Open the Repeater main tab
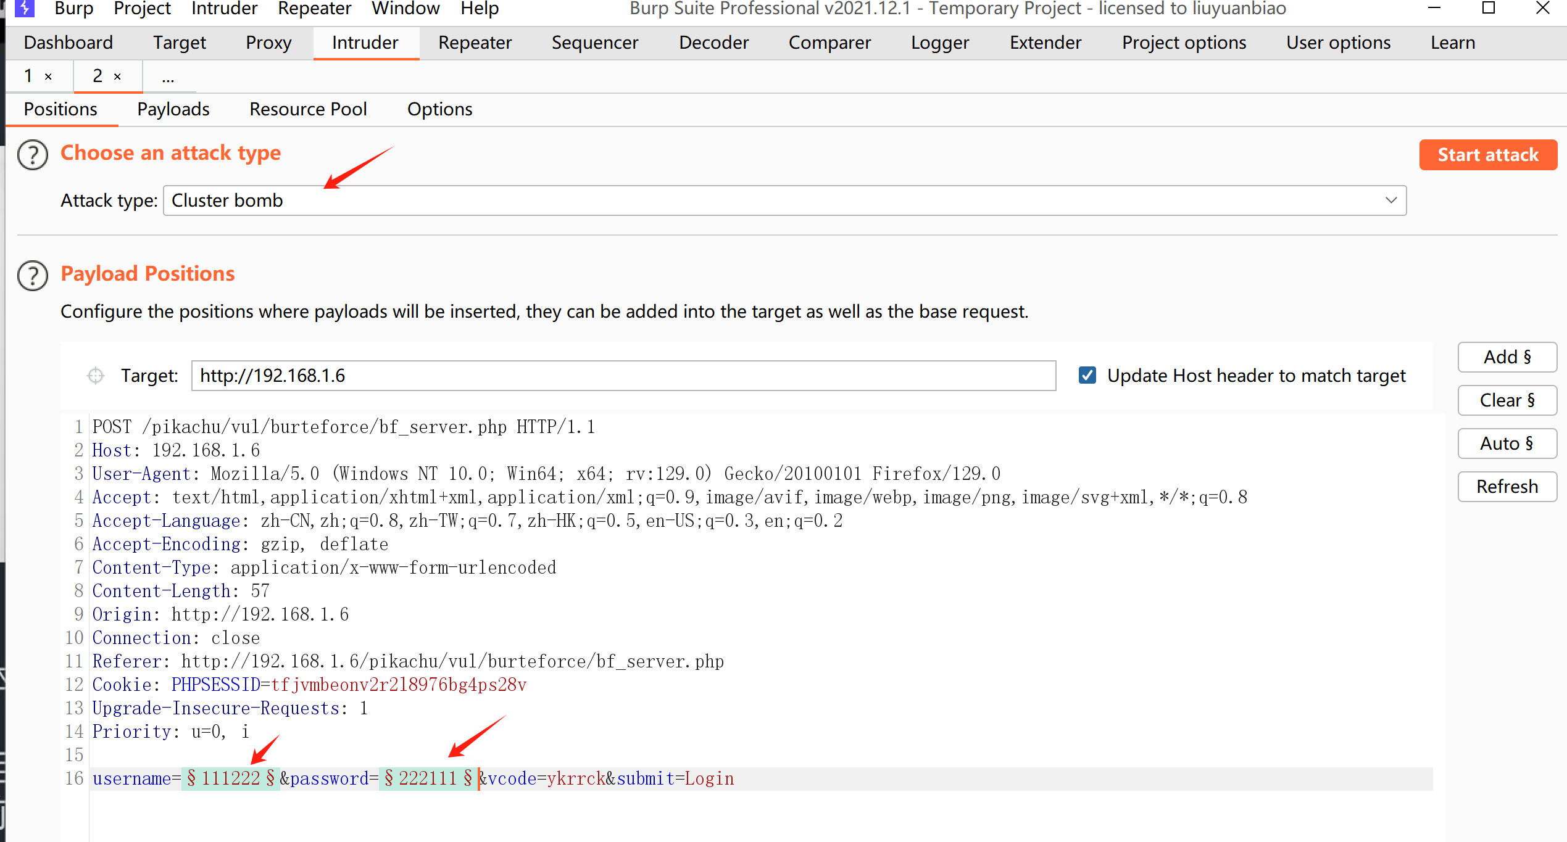Screen dimensions: 1567x842 [x=475, y=43]
